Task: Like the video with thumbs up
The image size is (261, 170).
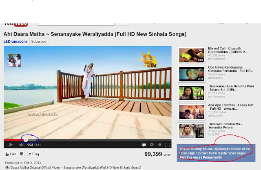Action: (x=11, y=154)
